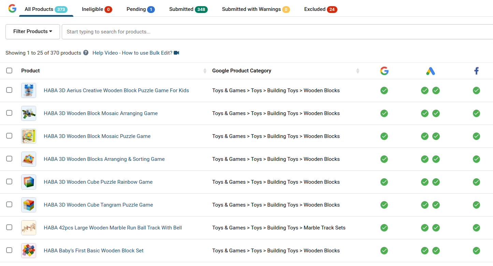Viewport: 493px width, 266px height.
Task: Open the Submitted with Warnings tab
Action: pos(256,9)
